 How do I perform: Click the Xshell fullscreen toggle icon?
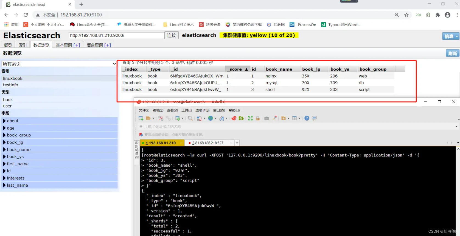coord(250,118)
